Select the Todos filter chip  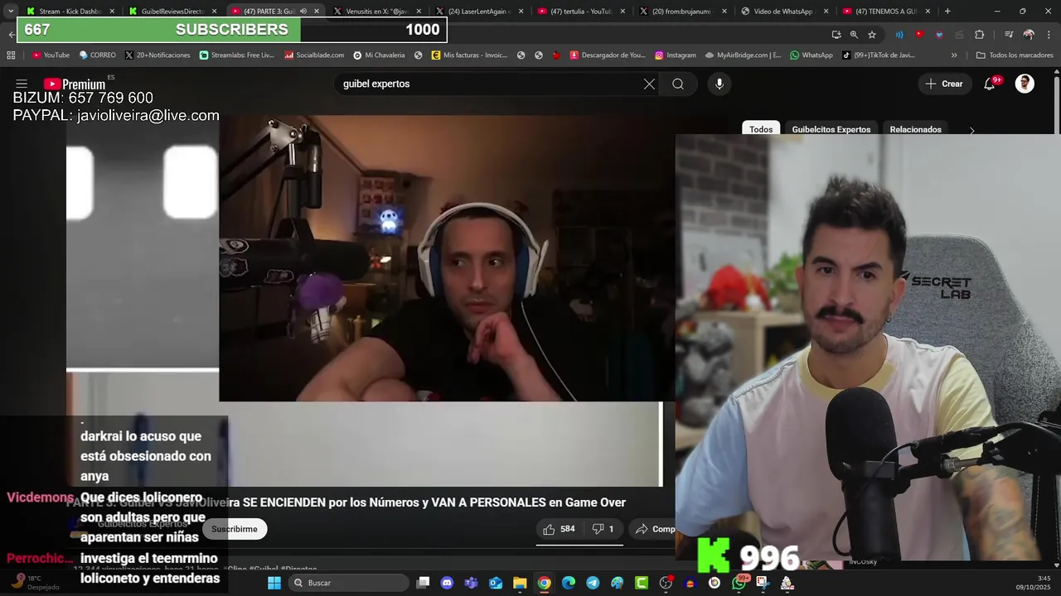[761, 129]
